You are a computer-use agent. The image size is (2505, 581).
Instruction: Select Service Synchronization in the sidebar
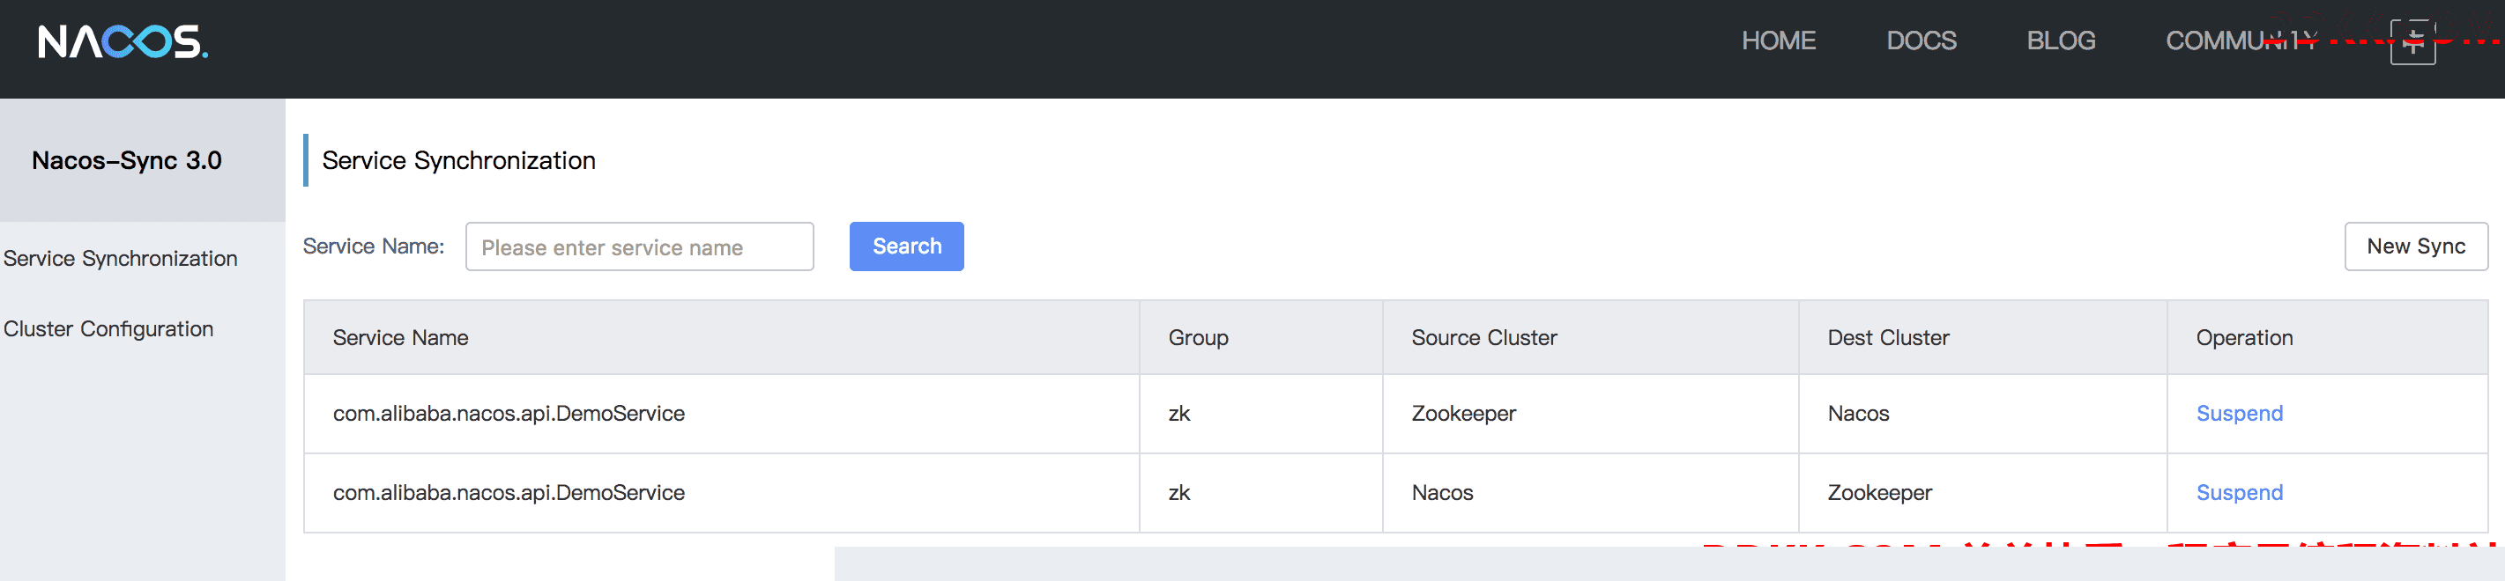[x=121, y=259]
